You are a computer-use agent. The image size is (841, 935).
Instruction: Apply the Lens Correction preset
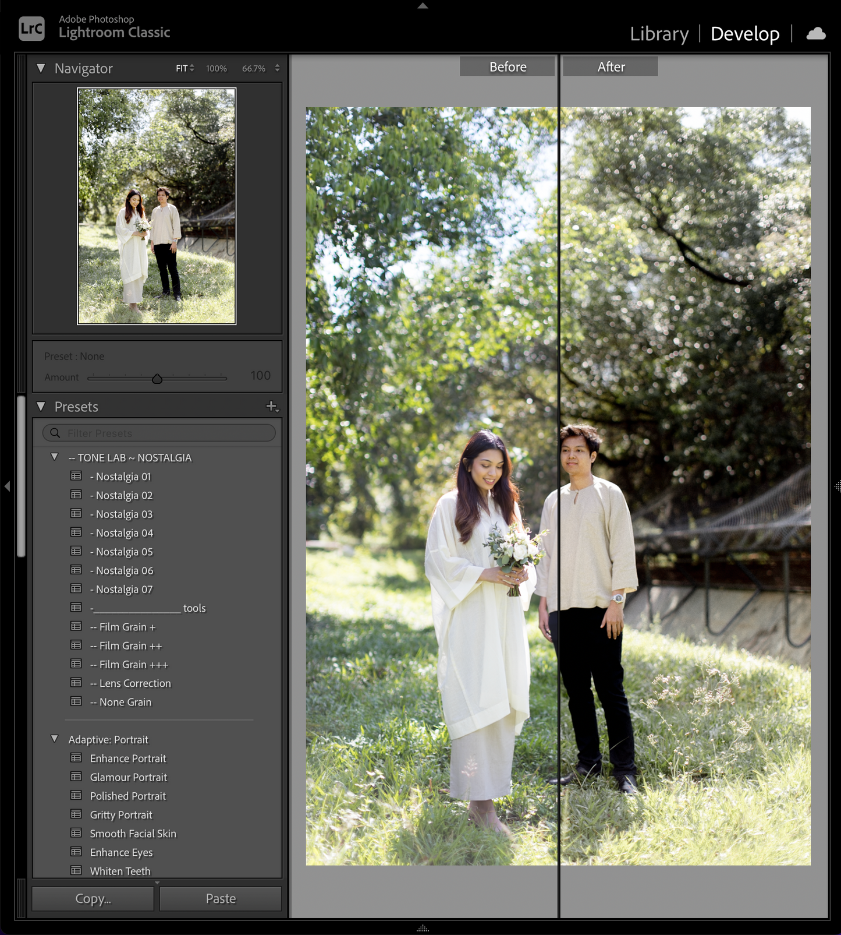pos(130,683)
